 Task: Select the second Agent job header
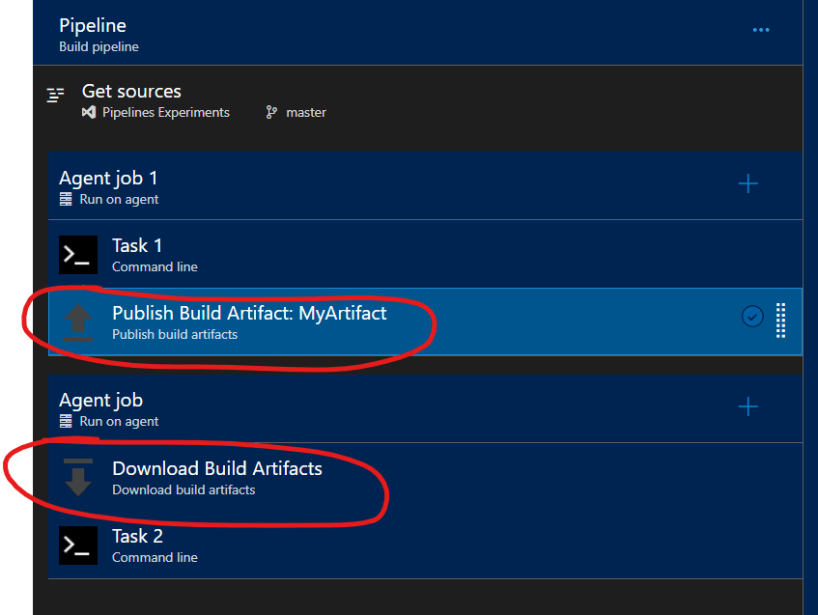pos(425,408)
